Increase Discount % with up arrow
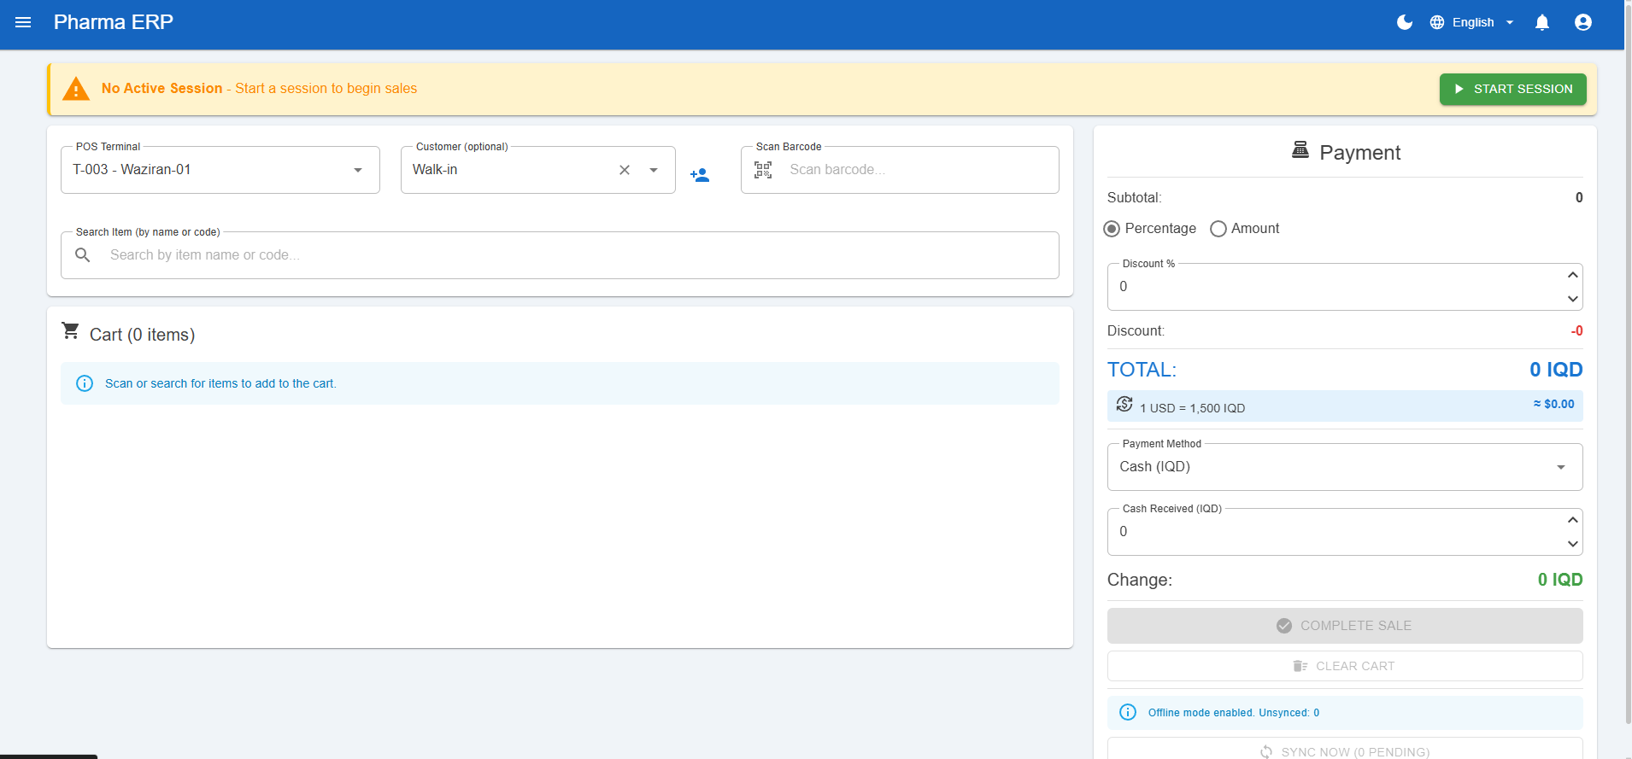The height and width of the screenshot is (759, 1632). pyautogui.click(x=1572, y=275)
